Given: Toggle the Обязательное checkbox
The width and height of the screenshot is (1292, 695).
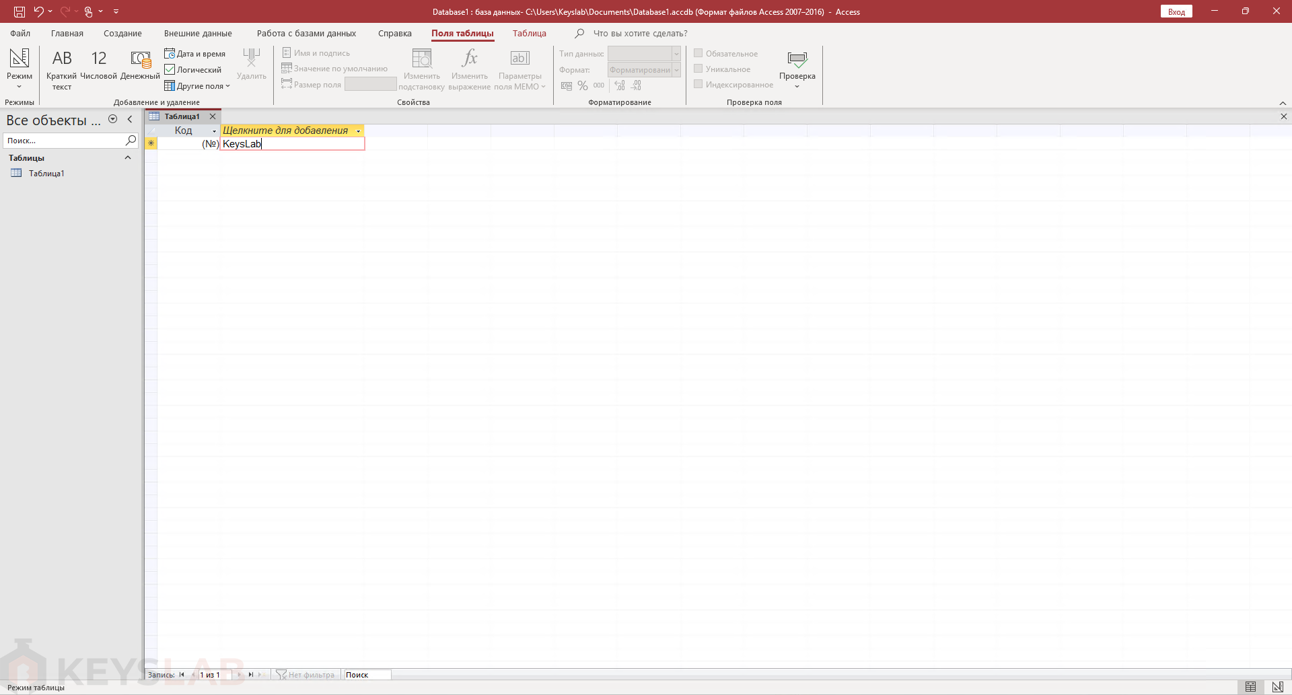Looking at the screenshot, I should 698,53.
